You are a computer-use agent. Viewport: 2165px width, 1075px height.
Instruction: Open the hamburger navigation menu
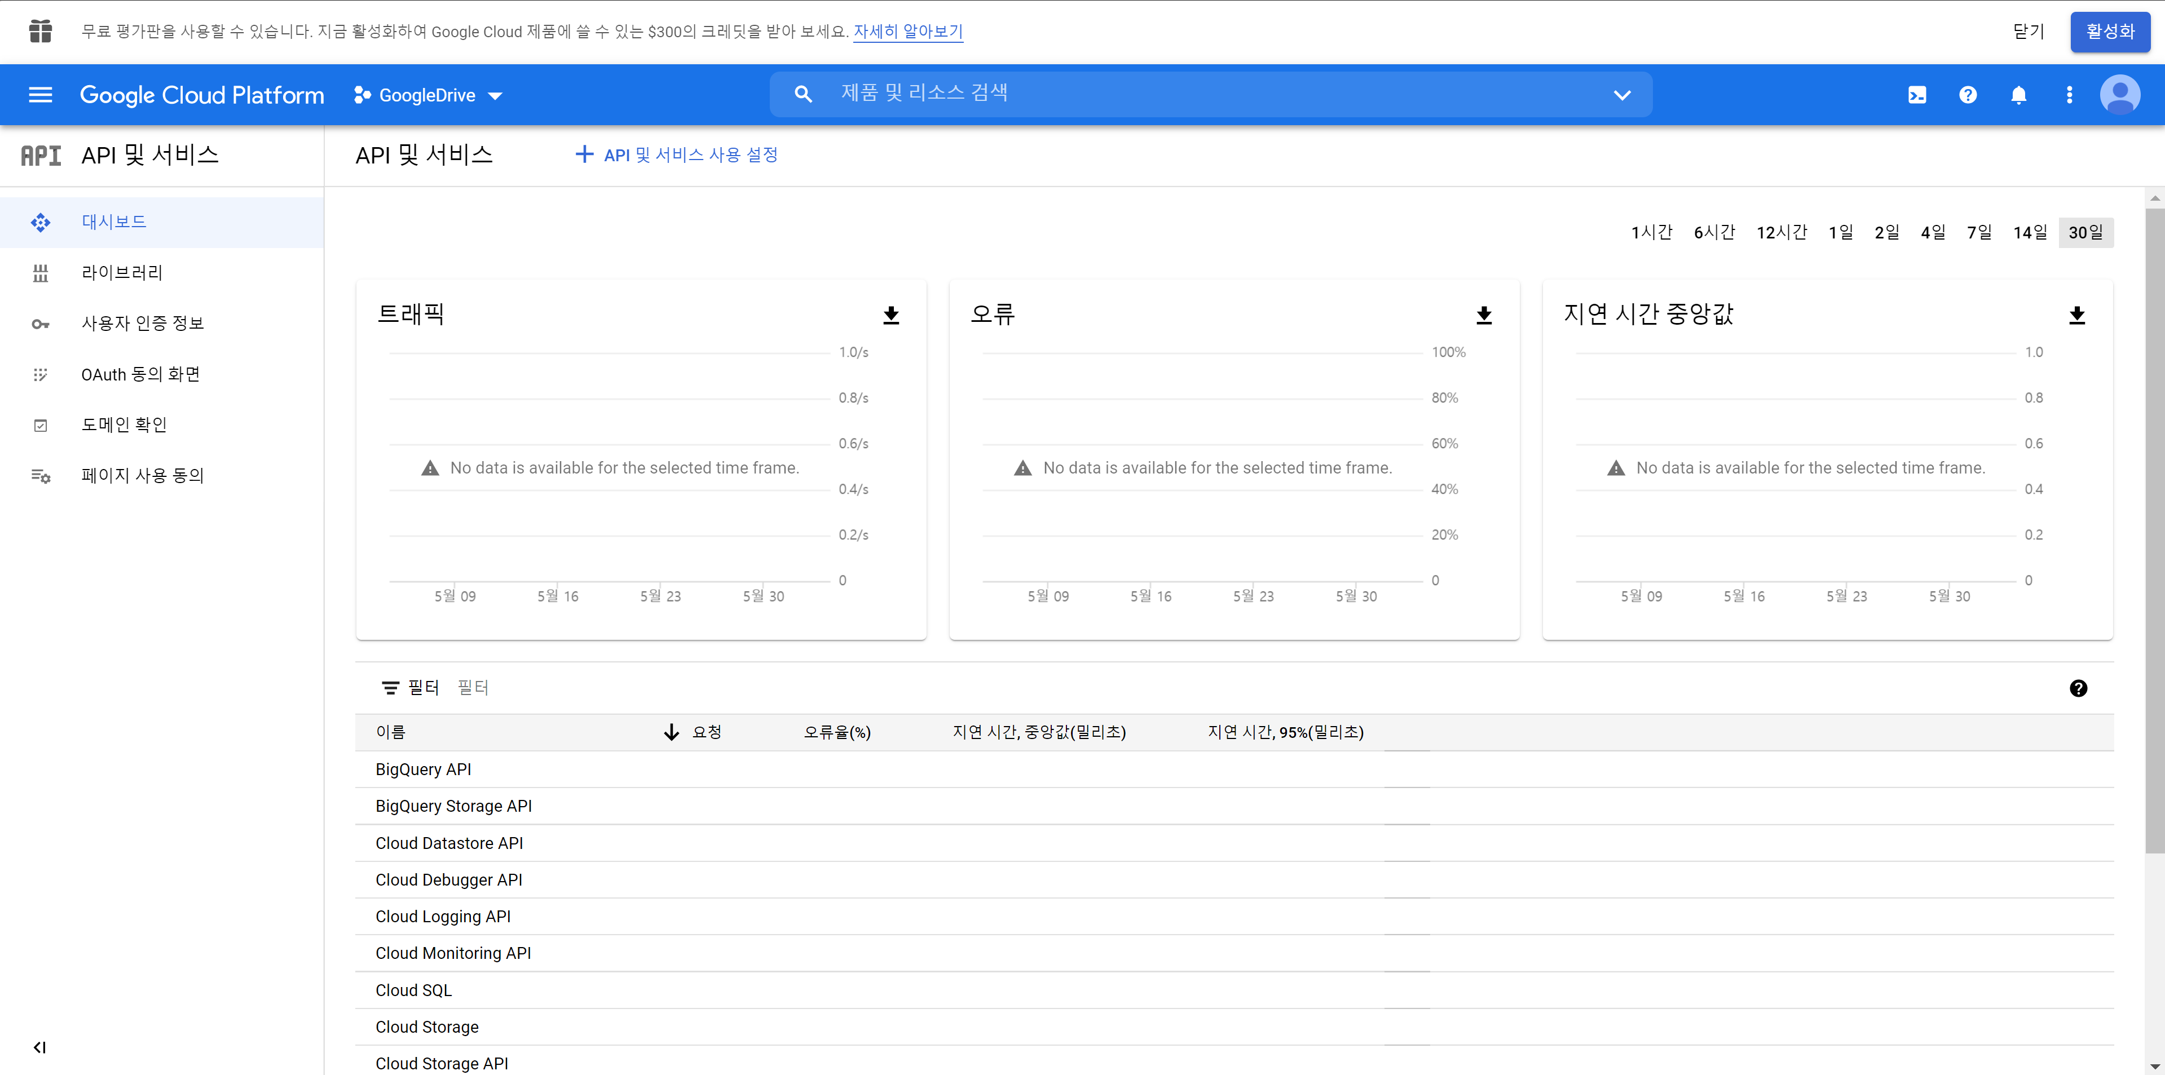coord(41,95)
